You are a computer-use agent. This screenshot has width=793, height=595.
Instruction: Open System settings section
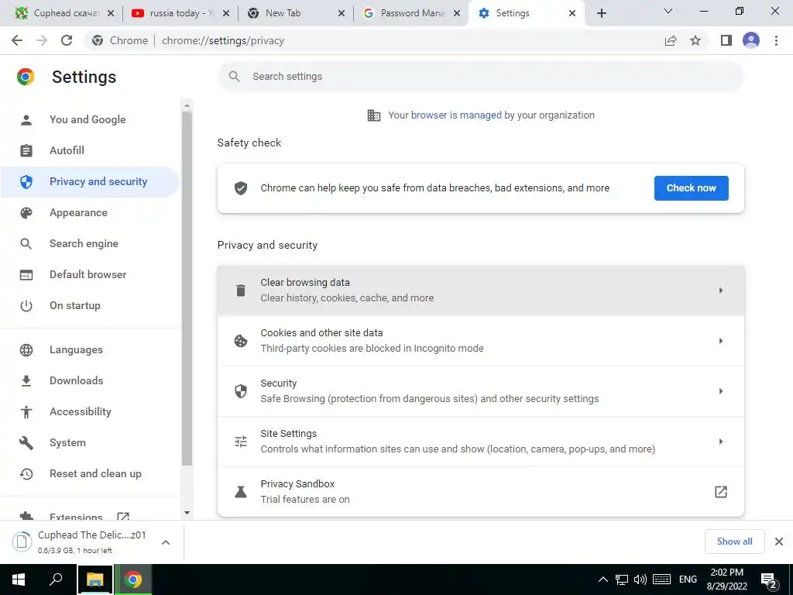[x=68, y=442]
